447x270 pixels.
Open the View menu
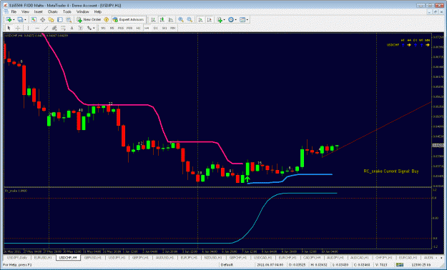point(25,11)
